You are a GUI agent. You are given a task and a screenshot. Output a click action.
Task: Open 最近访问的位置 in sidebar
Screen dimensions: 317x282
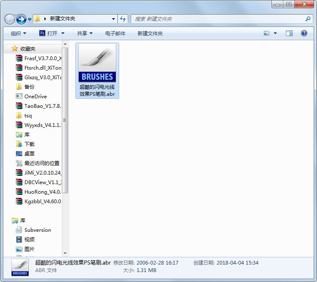tap(38, 163)
